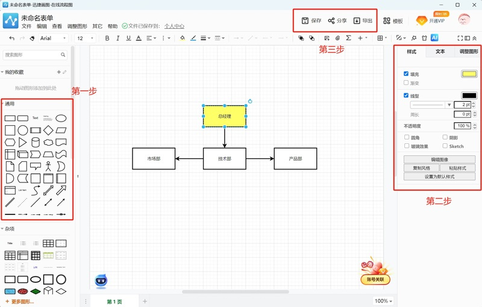Select the ellipse shape in 通用 panel
The image size is (482, 307).
[61, 118]
